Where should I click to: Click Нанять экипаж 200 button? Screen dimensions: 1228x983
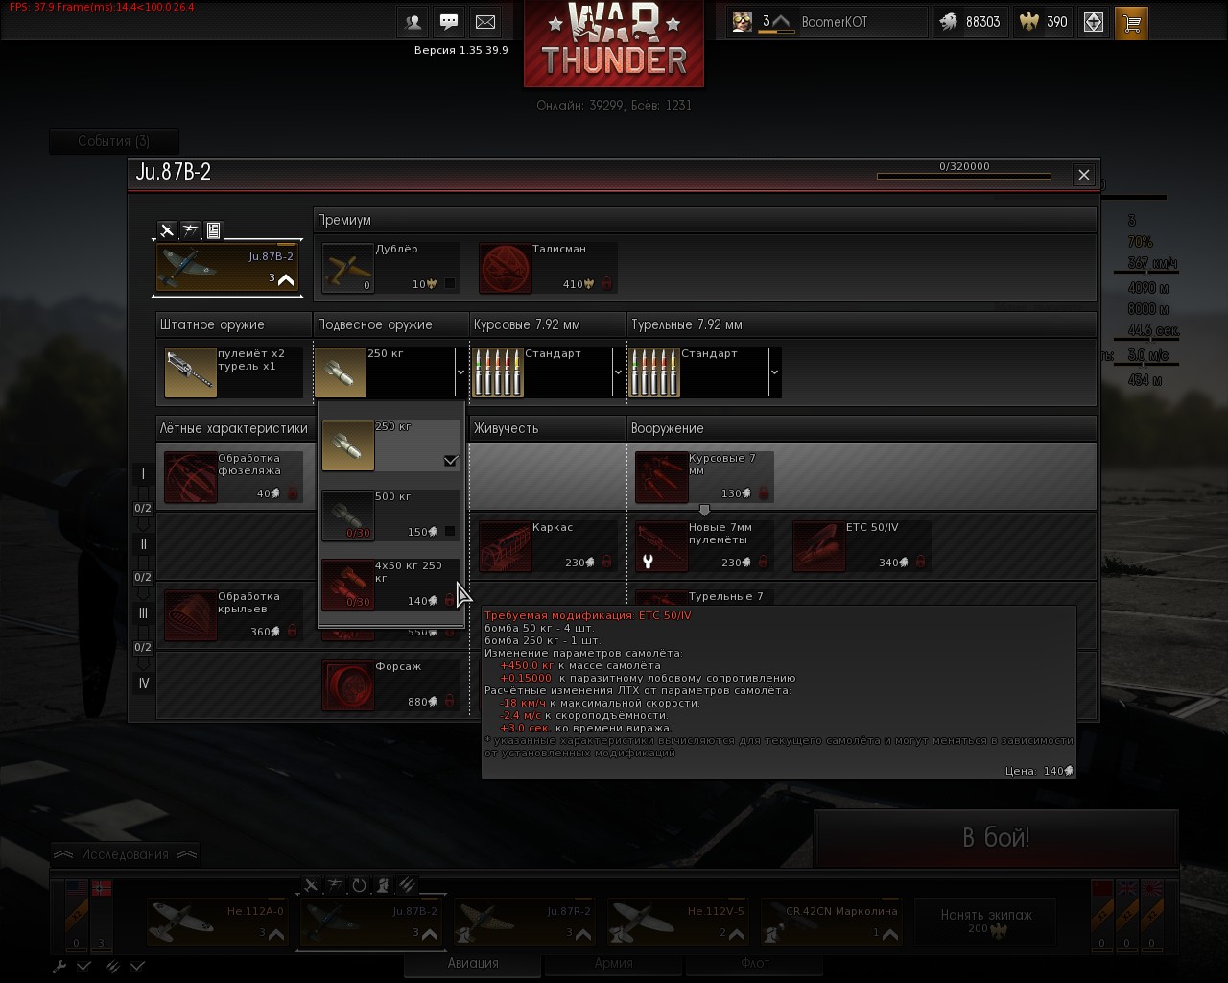pos(986,922)
